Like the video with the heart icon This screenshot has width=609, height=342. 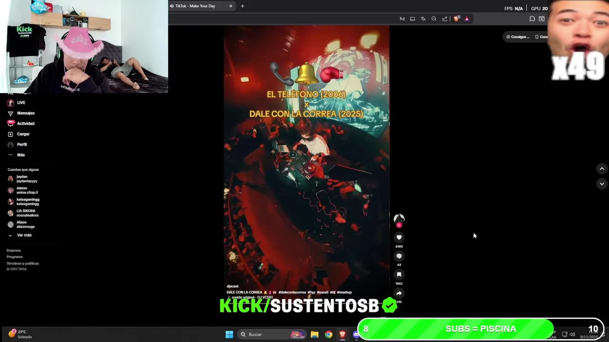tap(399, 237)
